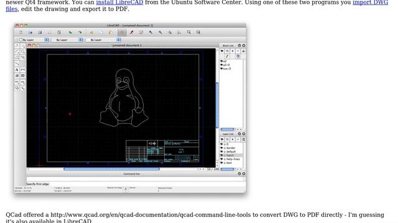Select the Arcs tool in left toolbox
Image resolution: width=398 pixels, height=223 pixels.
point(17,51)
